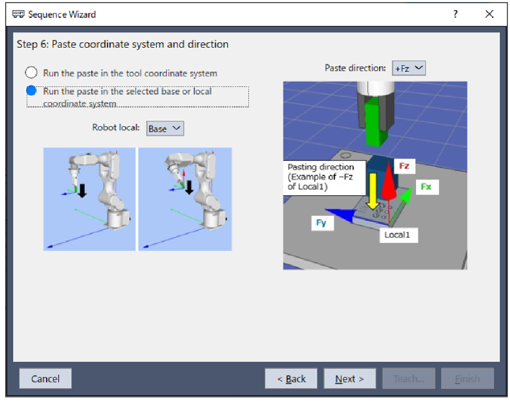This screenshot has width=510, height=404.
Task: Proceed with the Next button
Action: tap(349, 379)
